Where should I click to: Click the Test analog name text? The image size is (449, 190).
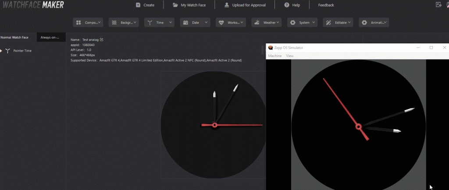90,40
